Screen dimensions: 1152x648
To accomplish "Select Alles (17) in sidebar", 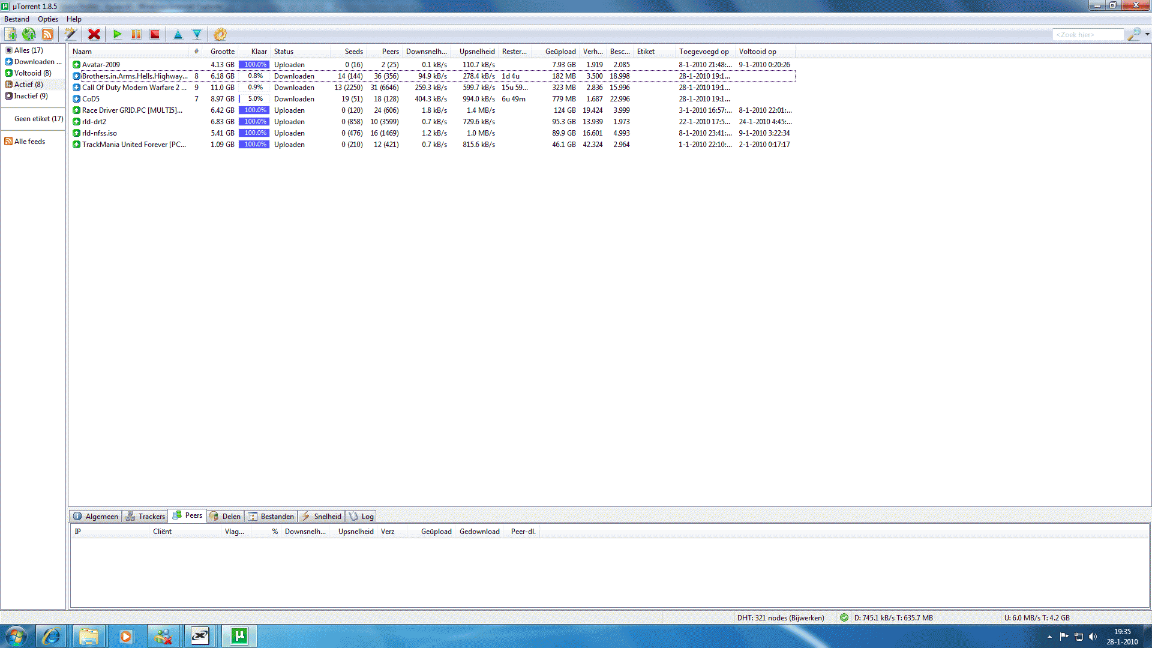I will coord(29,50).
